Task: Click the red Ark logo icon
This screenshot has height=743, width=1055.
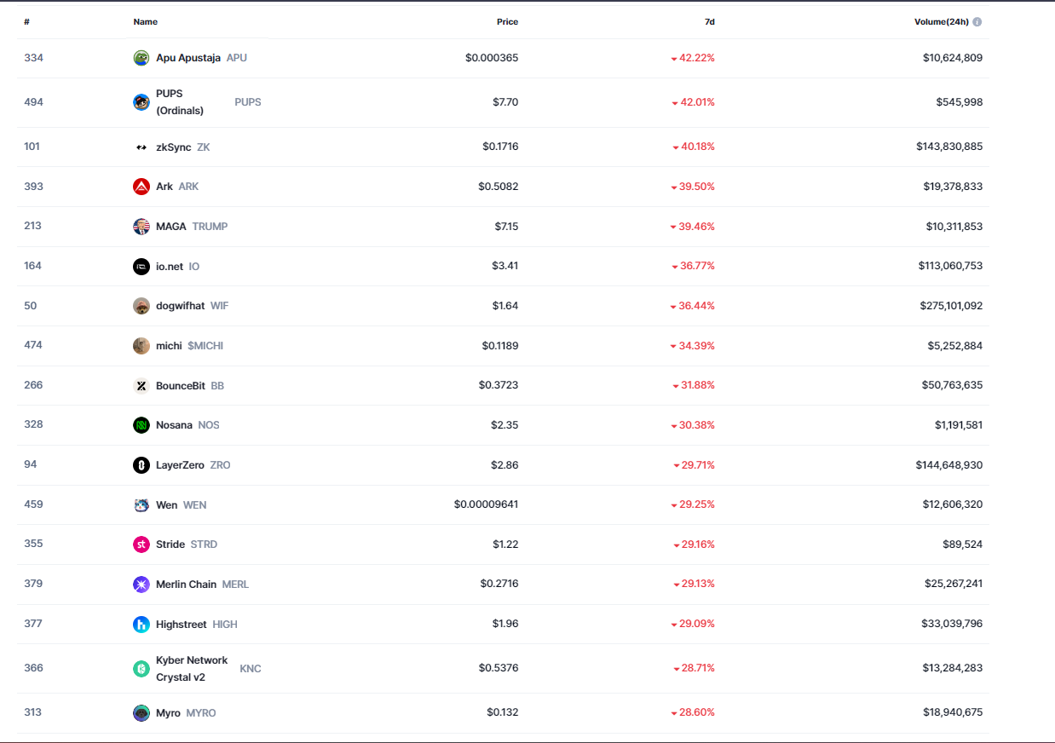Action: click(141, 187)
